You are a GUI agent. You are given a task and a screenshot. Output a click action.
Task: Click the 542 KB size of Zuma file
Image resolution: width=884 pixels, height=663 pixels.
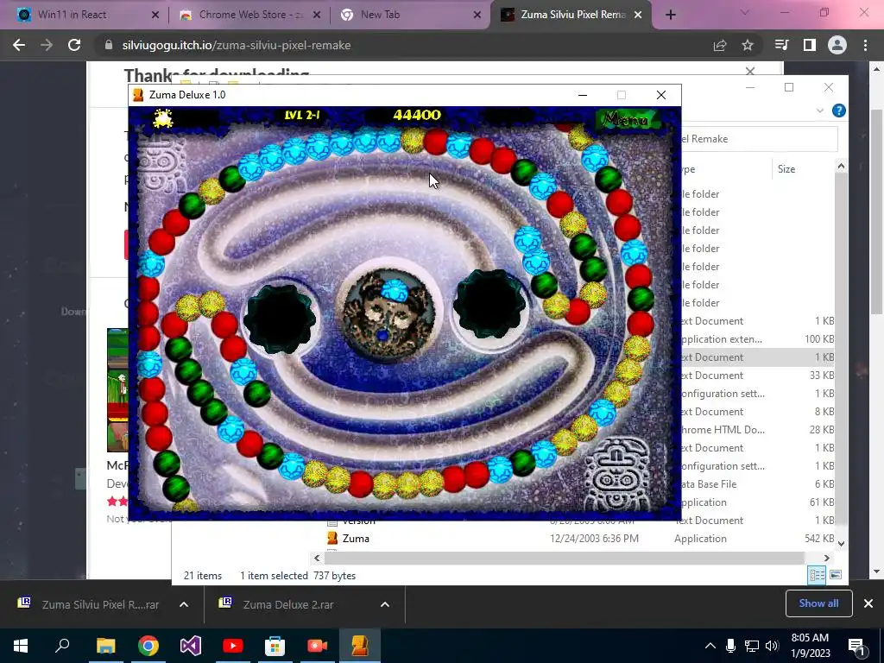click(819, 539)
